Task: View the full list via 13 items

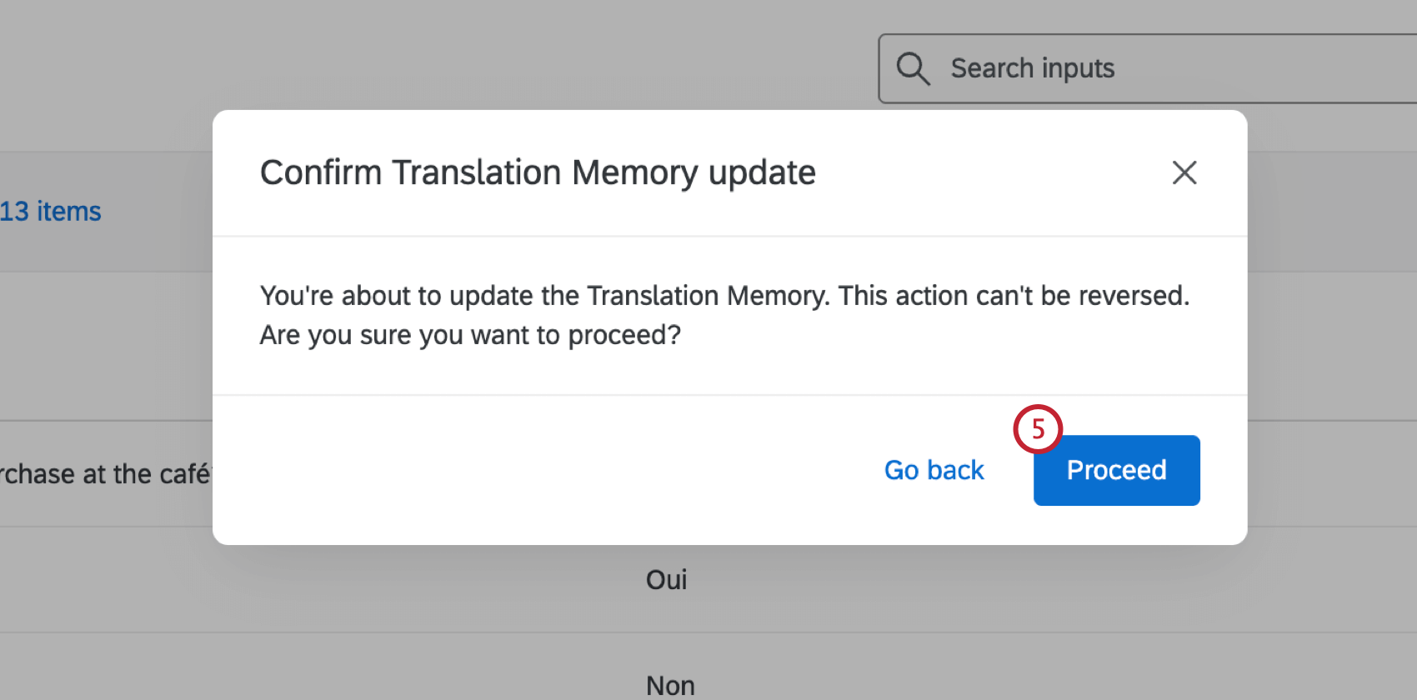Action: pos(52,211)
